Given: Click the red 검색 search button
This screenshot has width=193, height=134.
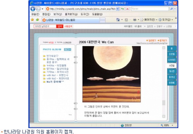Looking at the screenshot, I should pyautogui.click(x=60, y=26).
